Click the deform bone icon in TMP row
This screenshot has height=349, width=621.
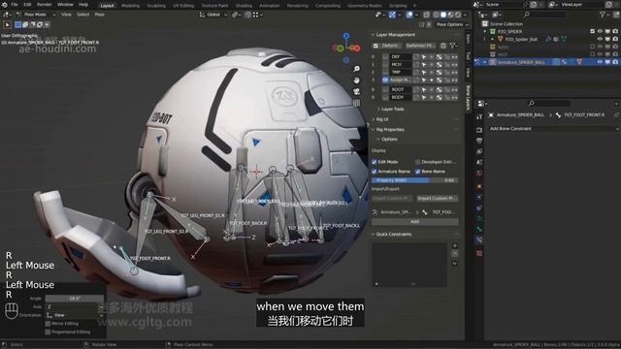(439, 73)
